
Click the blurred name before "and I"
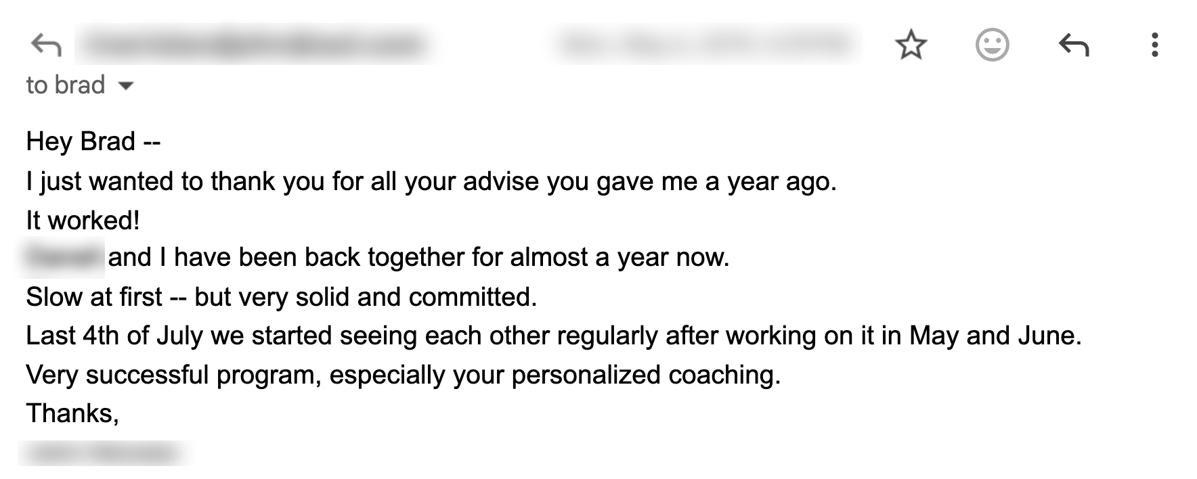point(64,258)
